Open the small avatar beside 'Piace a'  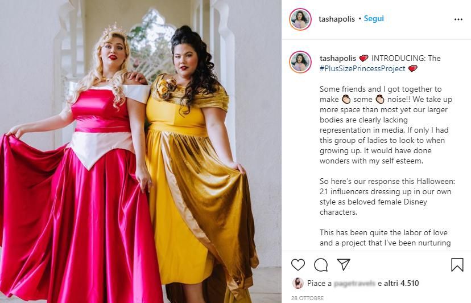298,283
